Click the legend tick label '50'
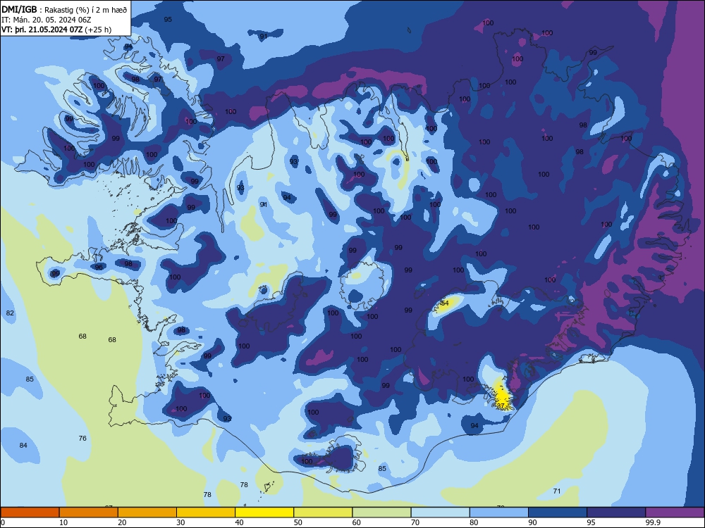The width and height of the screenshot is (705, 528). point(298,522)
